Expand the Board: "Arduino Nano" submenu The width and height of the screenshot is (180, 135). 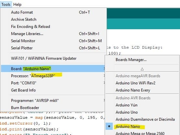coord(53,68)
